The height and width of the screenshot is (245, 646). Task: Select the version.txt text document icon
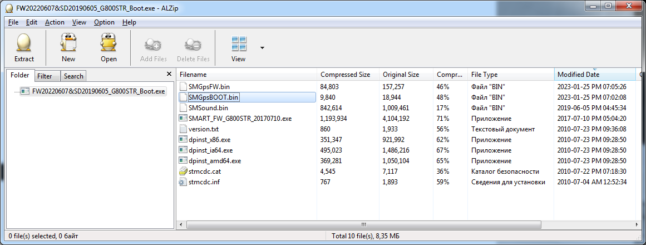(x=183, y=129)
